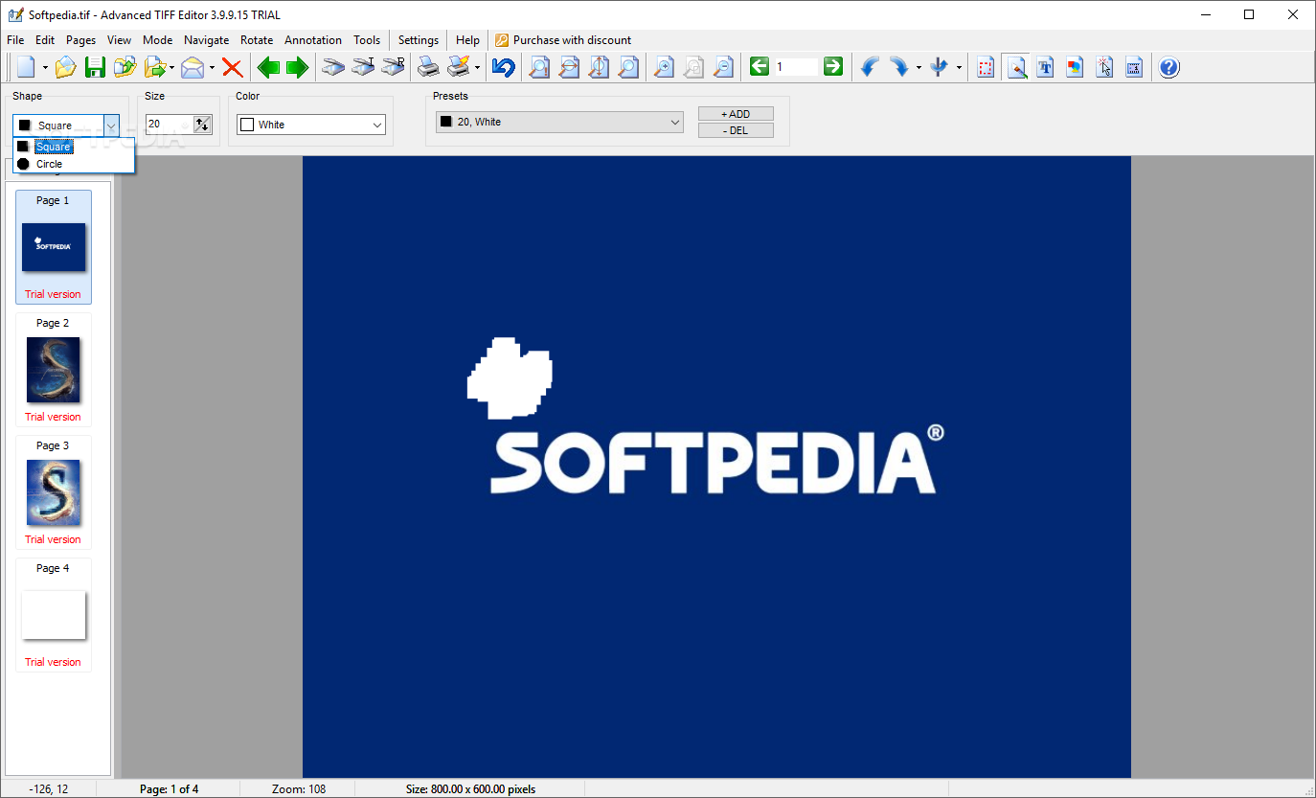Rotate the page clockwise
The height and width of the screenshot is (798, 1316).
click(x=899, y=67)
